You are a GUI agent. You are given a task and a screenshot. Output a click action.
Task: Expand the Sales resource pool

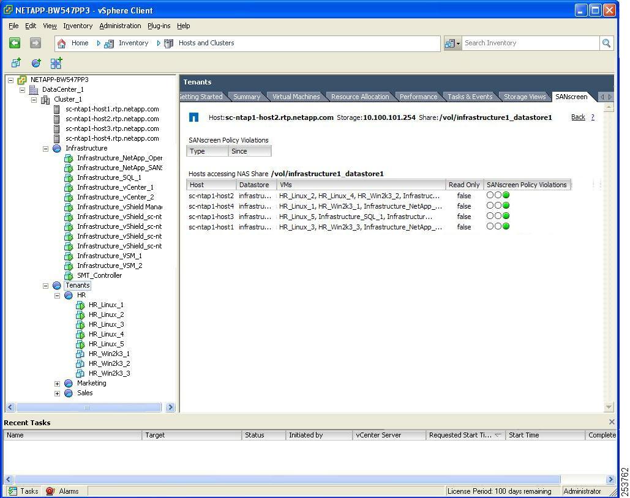pyautogui.click(x=58, y=393)
